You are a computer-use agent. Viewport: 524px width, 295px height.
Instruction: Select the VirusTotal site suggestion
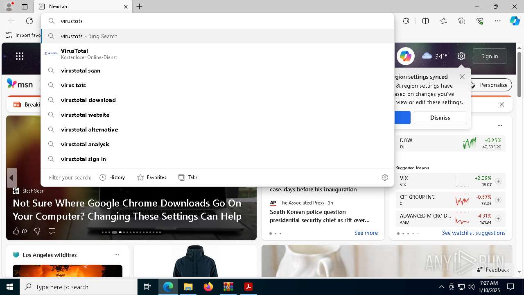218,54
